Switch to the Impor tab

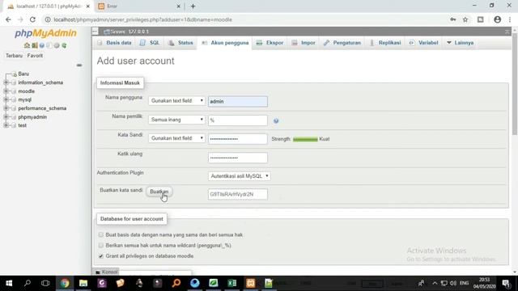[x=304, y=43]
